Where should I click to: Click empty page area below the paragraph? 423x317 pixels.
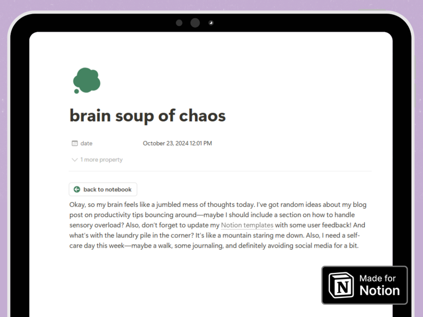click(x=189, y=283)
